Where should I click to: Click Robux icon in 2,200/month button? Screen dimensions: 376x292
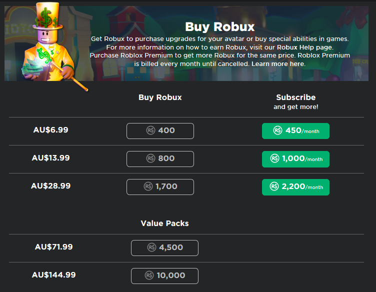pyautogui.click(x=274, y=186)
